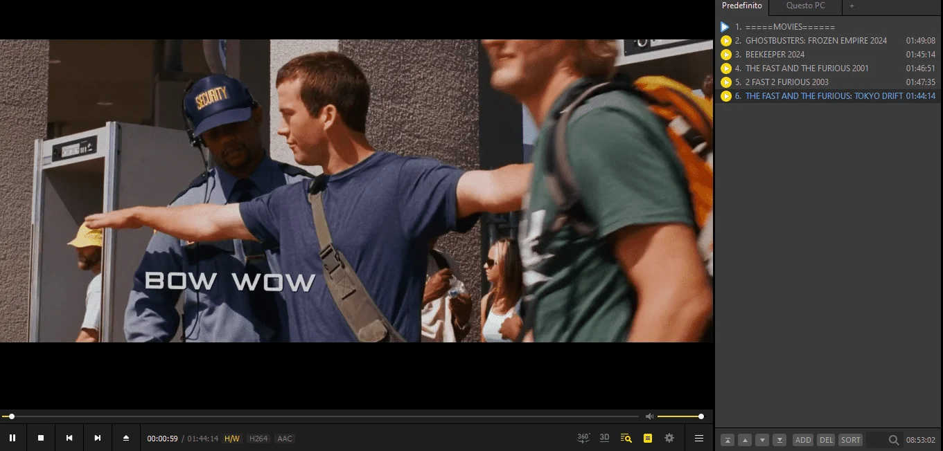This screenshot has width=943, height=451.
Task: Open the playlist search browser icon
Action: pos(626,438)
